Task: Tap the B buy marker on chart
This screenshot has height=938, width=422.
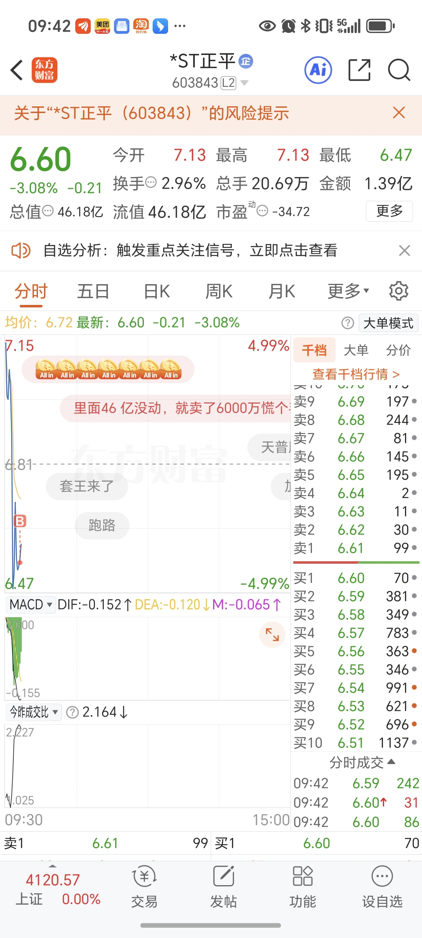Action: (x=20, y=521)
